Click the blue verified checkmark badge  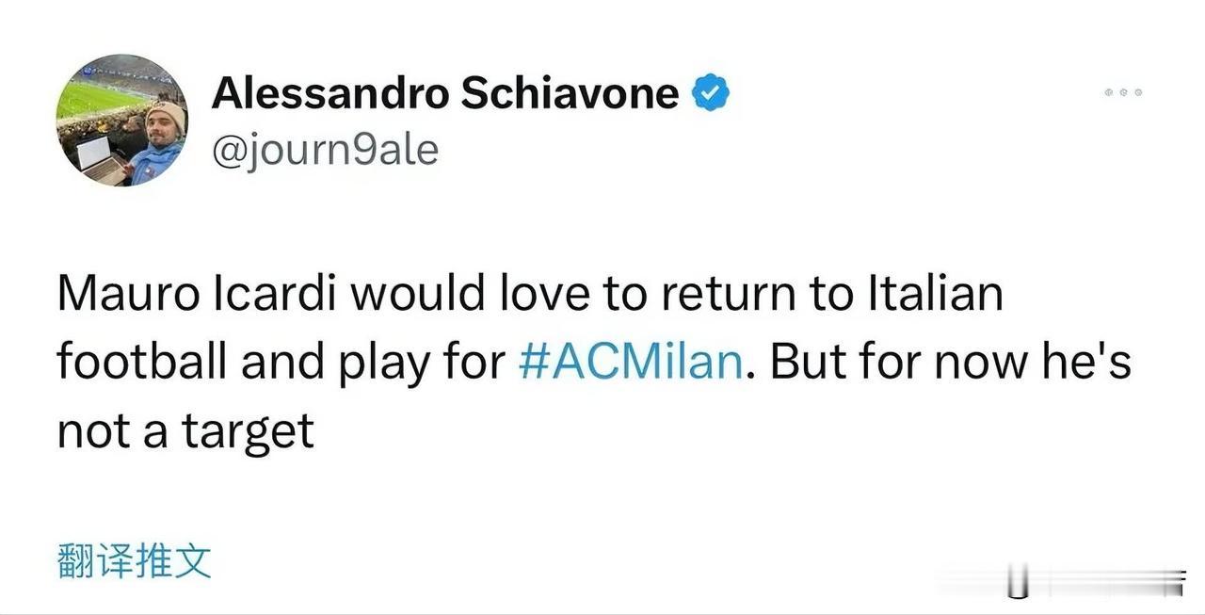[x=711, y=94]
